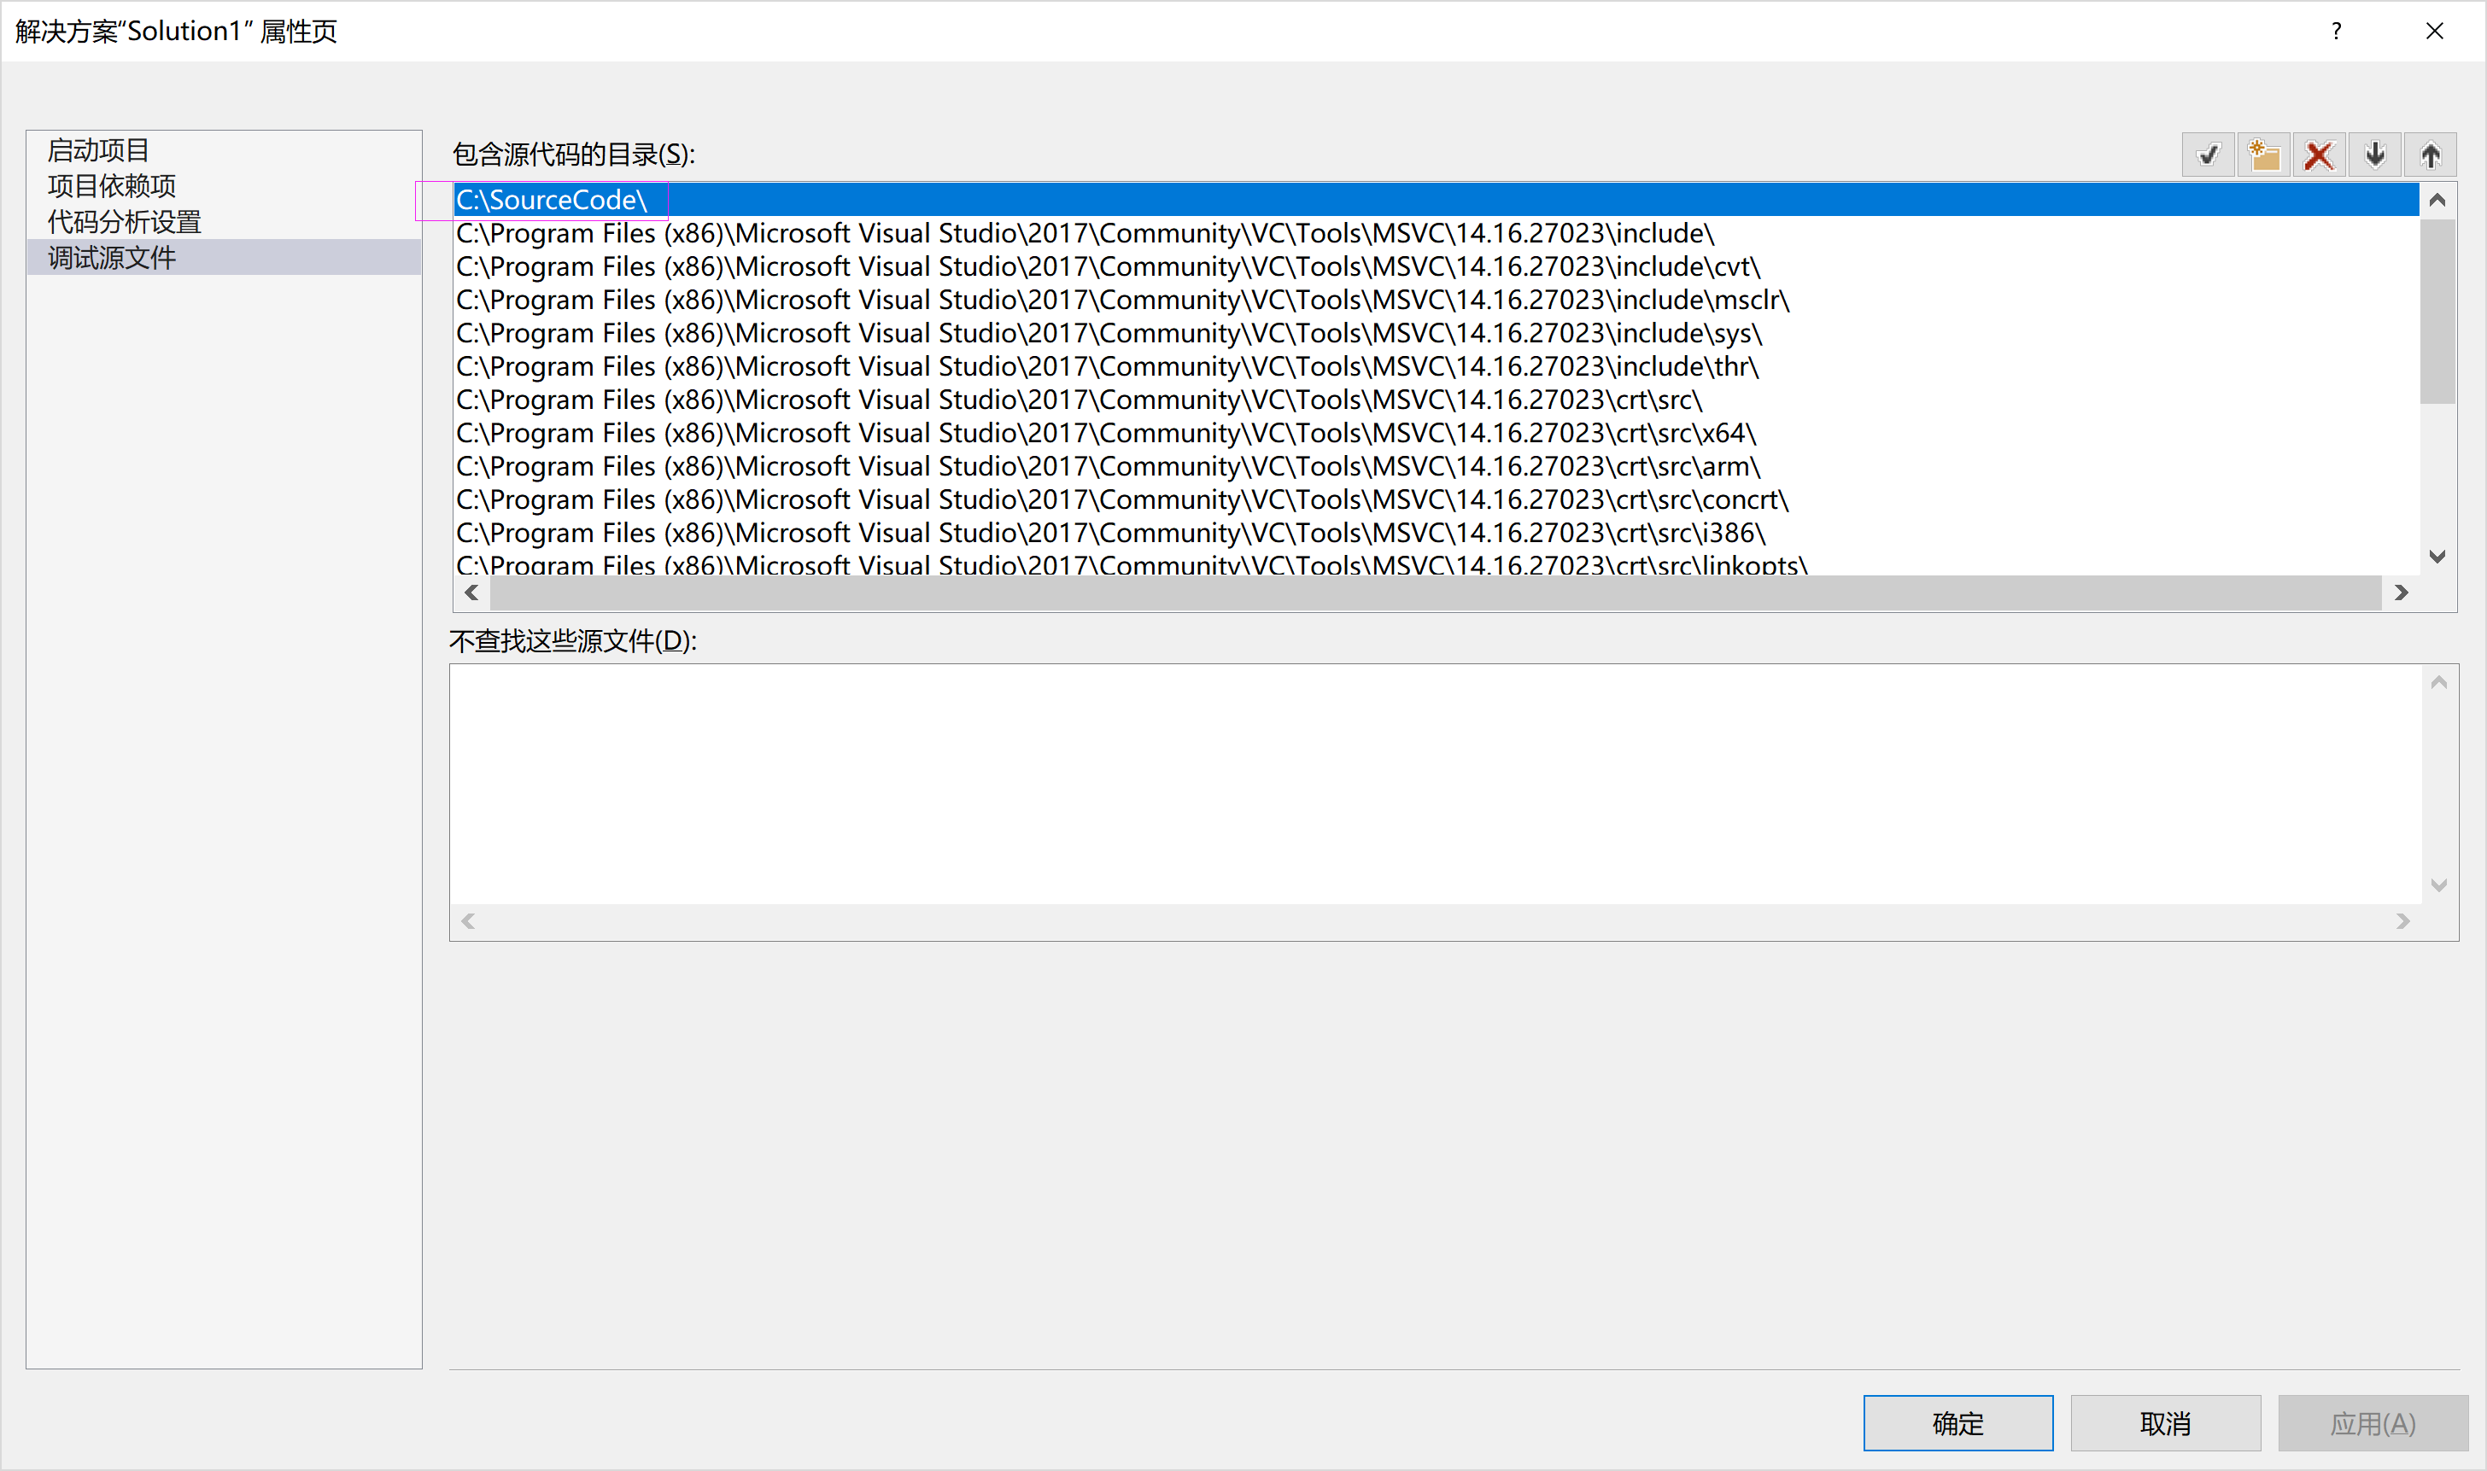Select 启动项目 in left tree
The width and height of the screenshot is (2487, 1471).
point(98,150)
